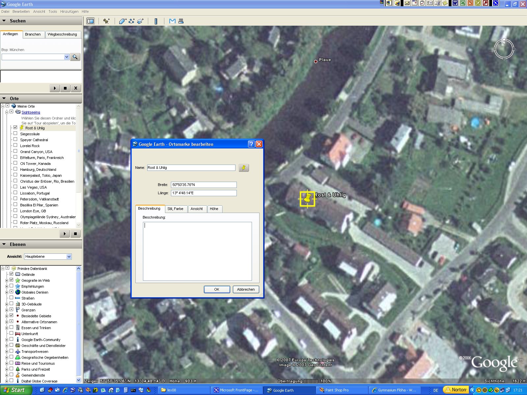Toggle the Gelände layer checkbox
The height and width of the screenshot is (395, 527).
(12, 274)
